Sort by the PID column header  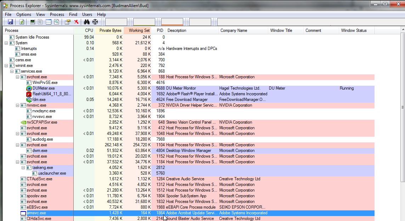159,30
